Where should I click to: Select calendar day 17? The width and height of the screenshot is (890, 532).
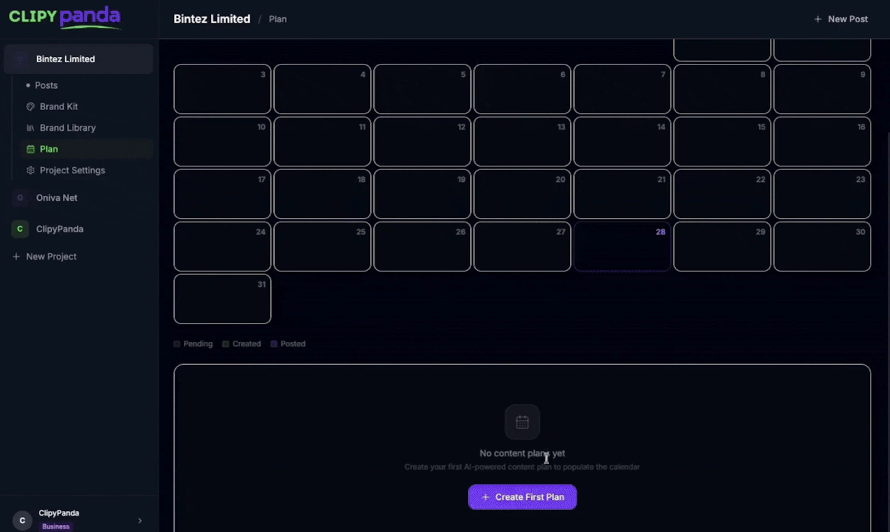(222, 194)
